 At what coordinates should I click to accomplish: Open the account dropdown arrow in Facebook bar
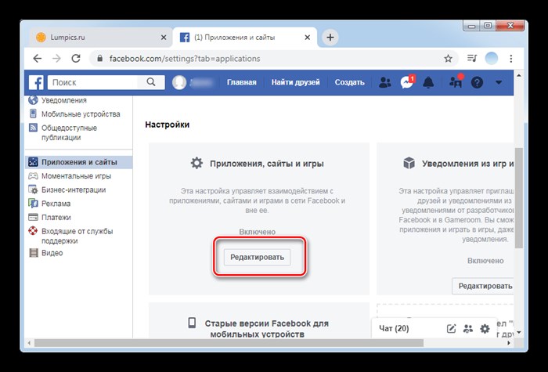(499, 82)
